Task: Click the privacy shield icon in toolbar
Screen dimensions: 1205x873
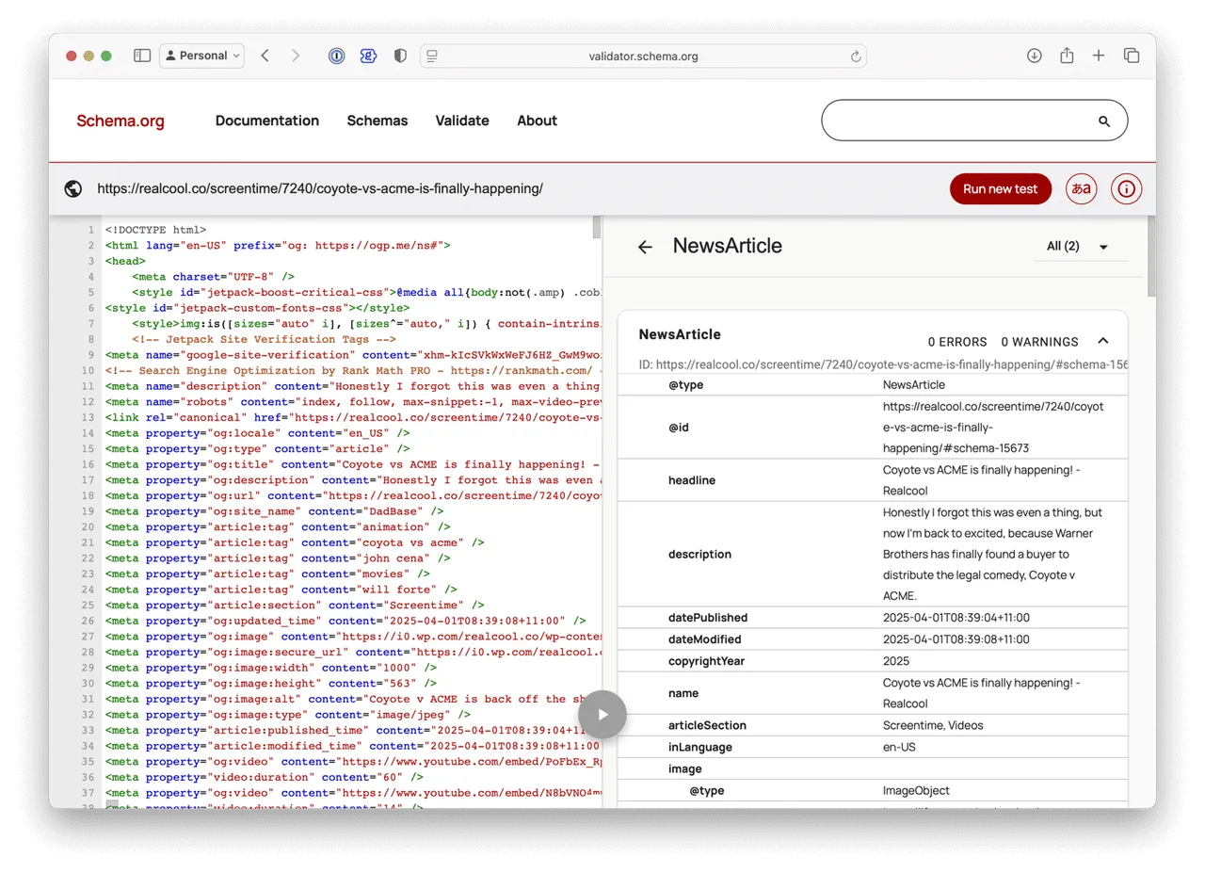Action: point(400,56)
